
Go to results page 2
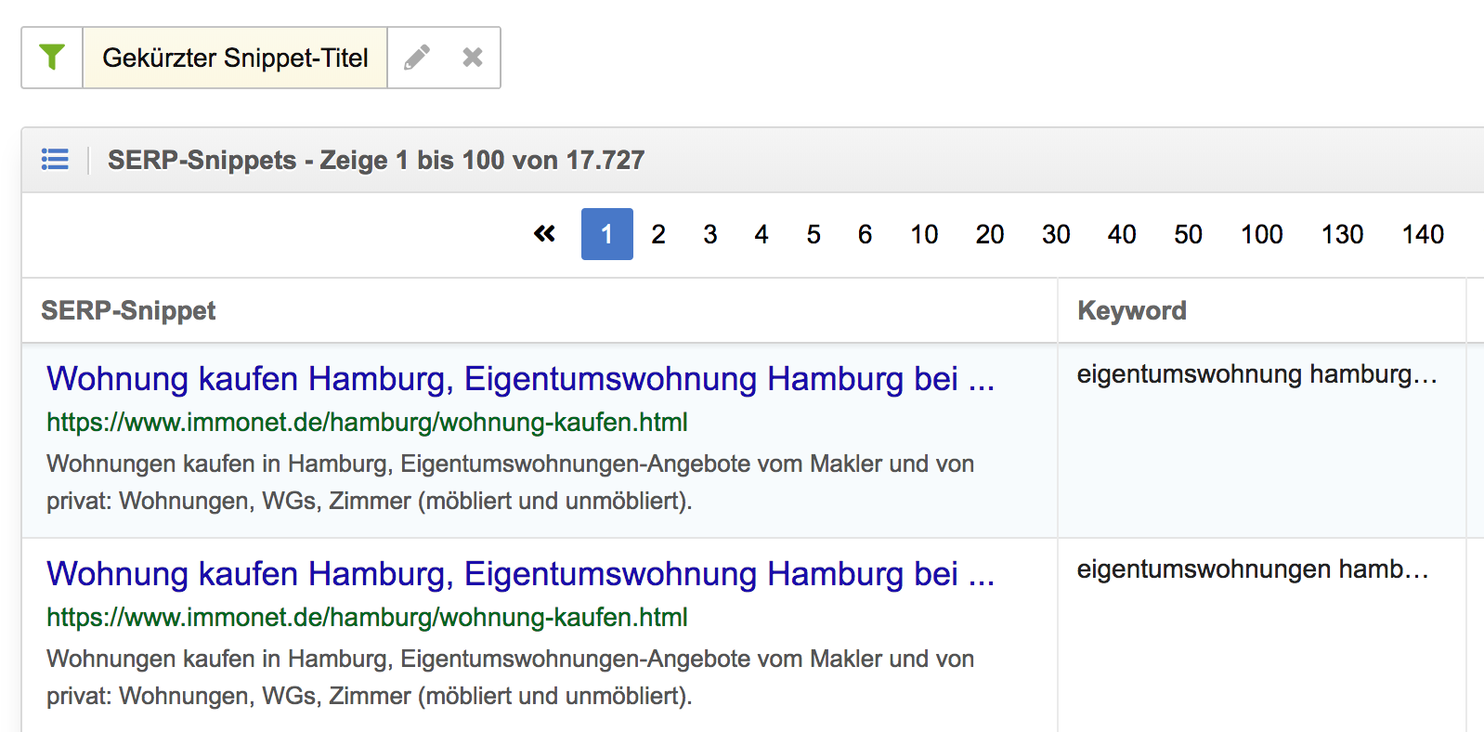[x=658, y=234]
